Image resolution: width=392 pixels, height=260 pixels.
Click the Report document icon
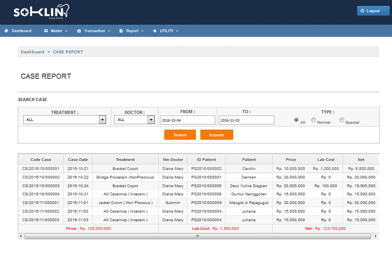click(x=121, y=31)
